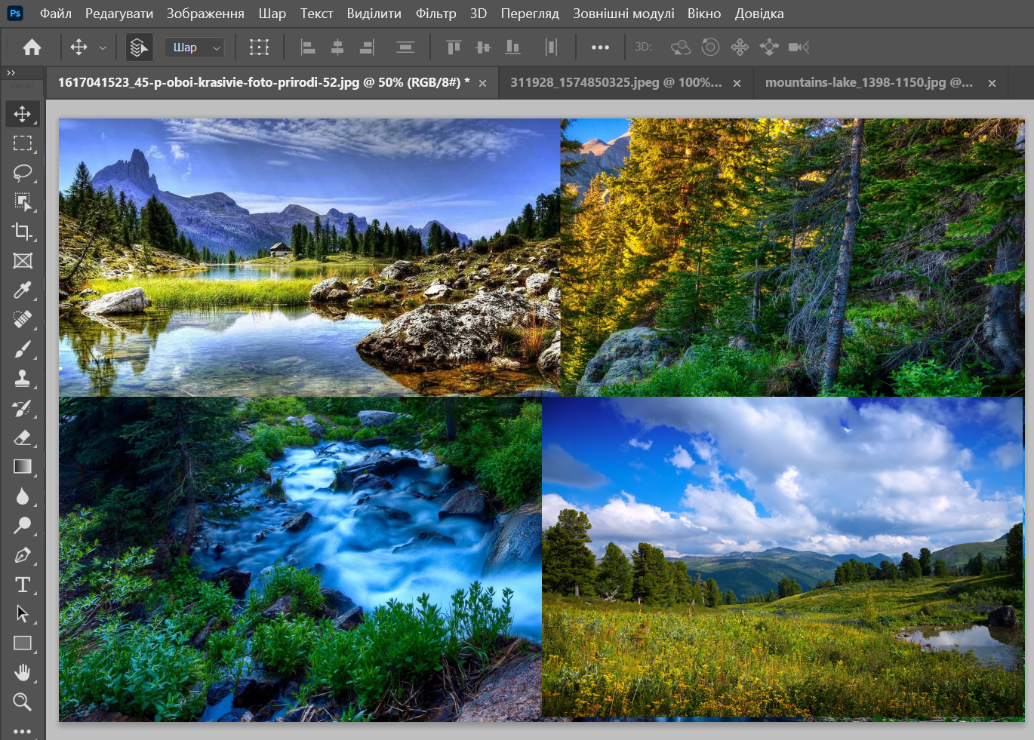This screenshot has width=1034, height=740.
Task: Switch to the mountains-lake_1398-1150.jpg tab
Action: (x=868, y=82)
